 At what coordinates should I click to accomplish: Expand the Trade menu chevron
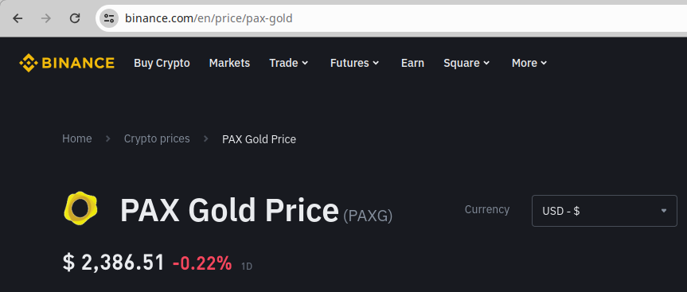point(305,63)
